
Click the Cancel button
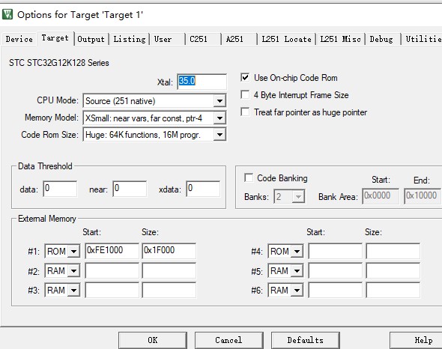[x=228, y=340]
